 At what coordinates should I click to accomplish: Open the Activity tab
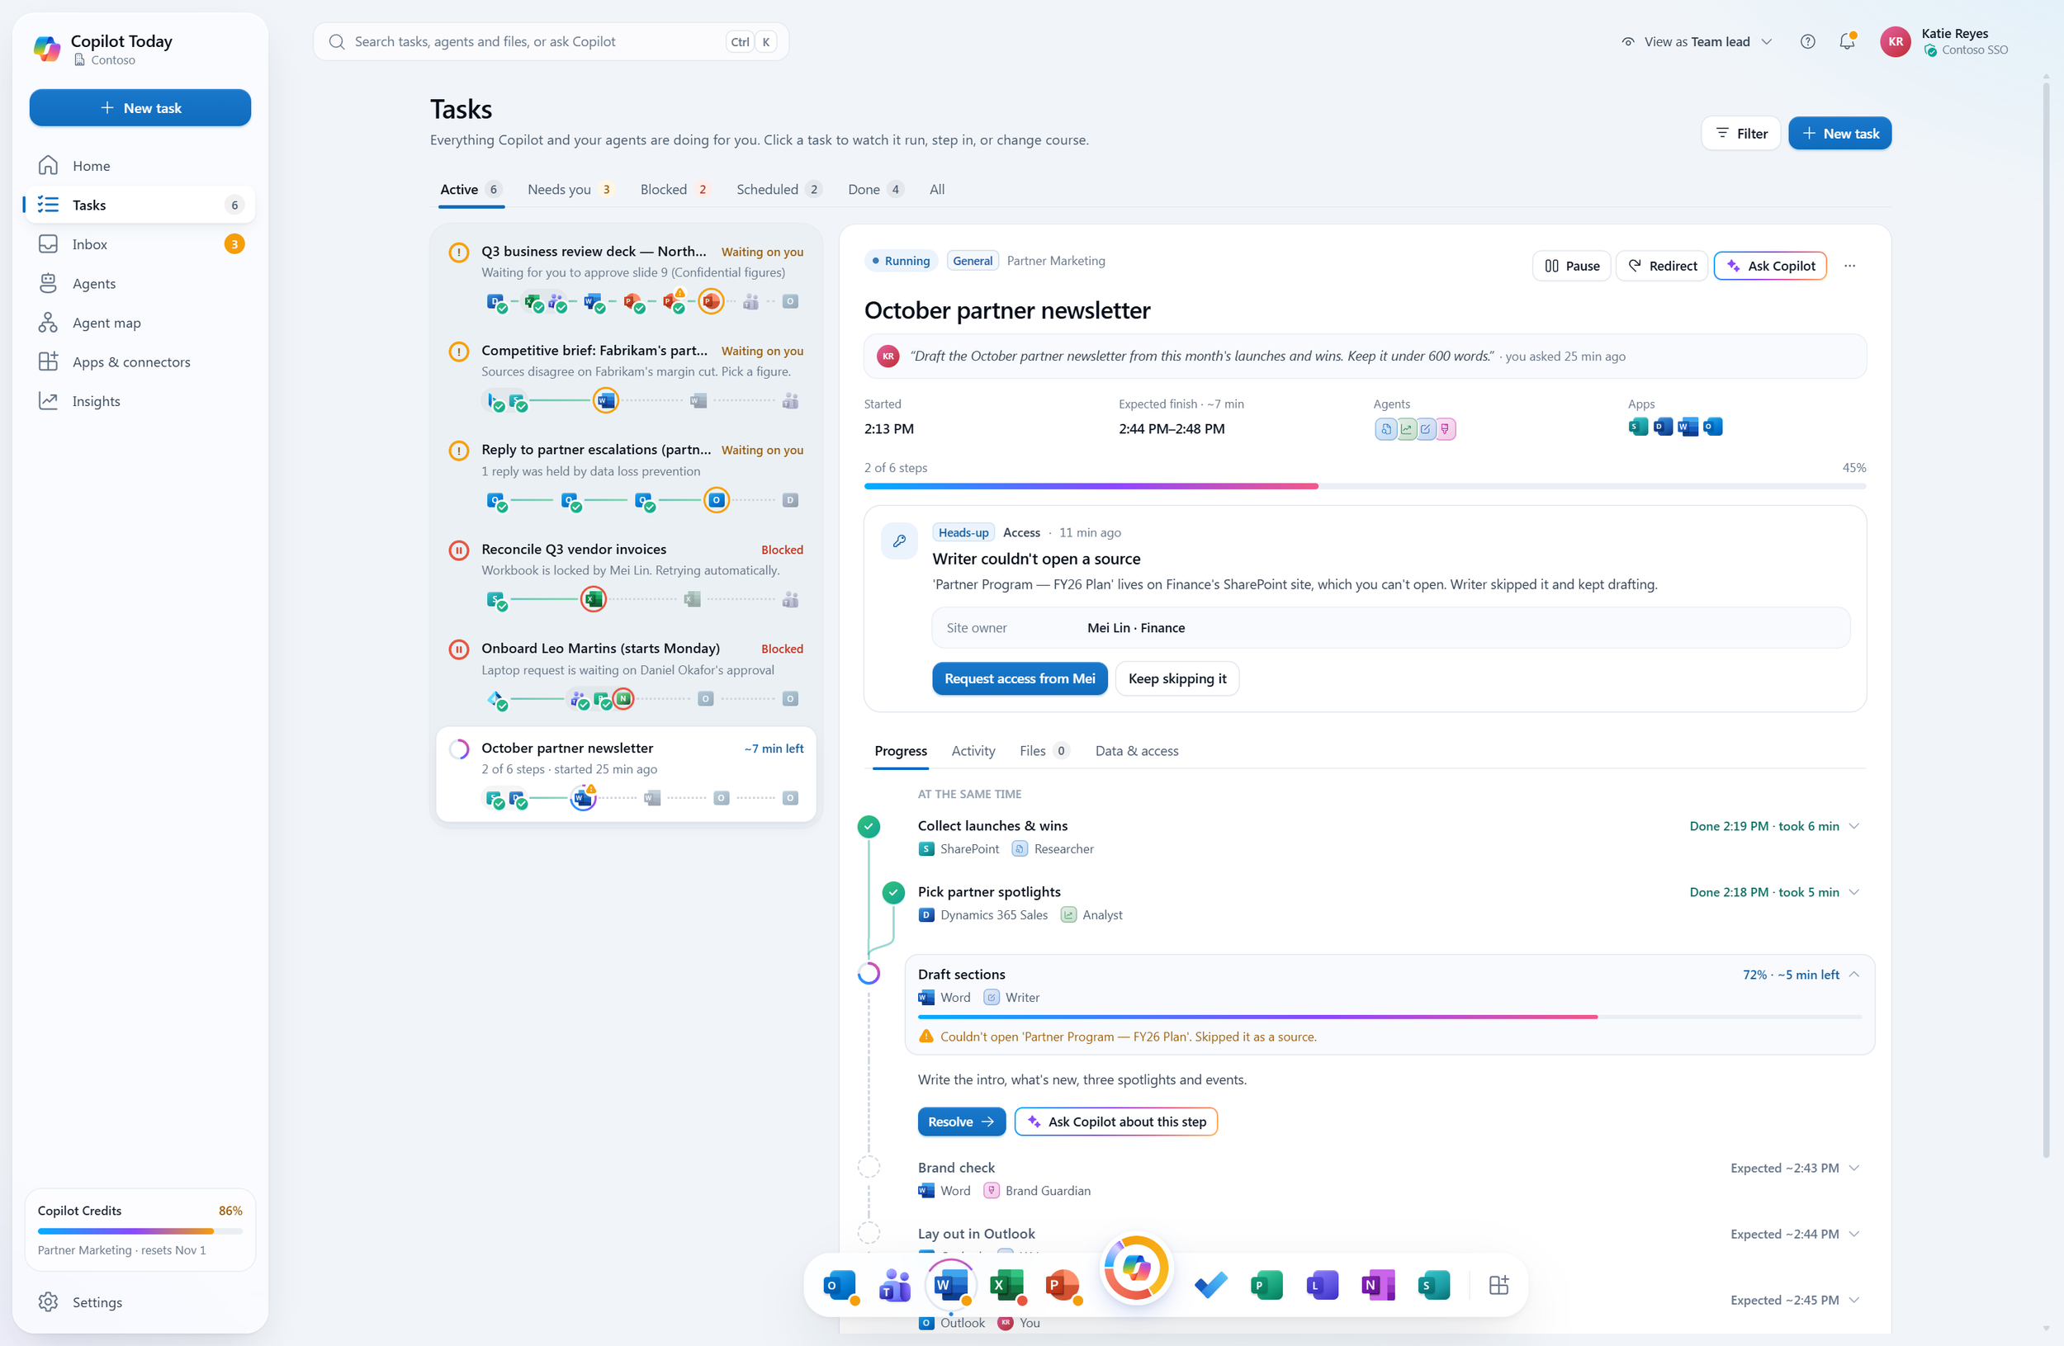[973, 750]
